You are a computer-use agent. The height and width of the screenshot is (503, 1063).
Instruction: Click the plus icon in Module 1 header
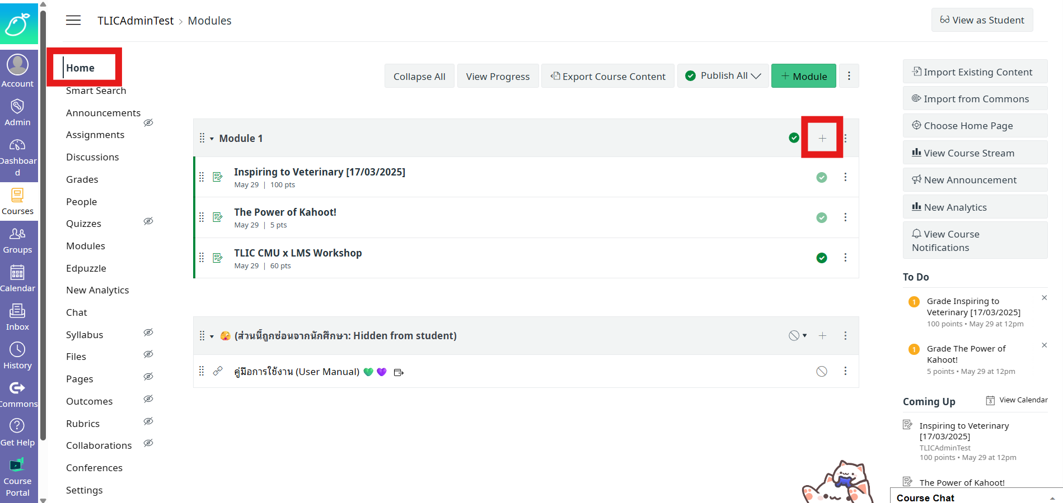click(822, 138)
